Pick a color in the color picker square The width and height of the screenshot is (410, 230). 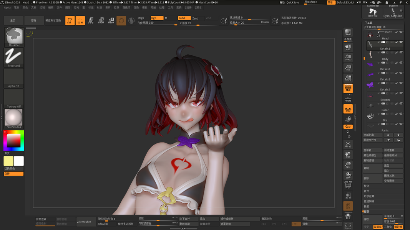pos(13,141)
